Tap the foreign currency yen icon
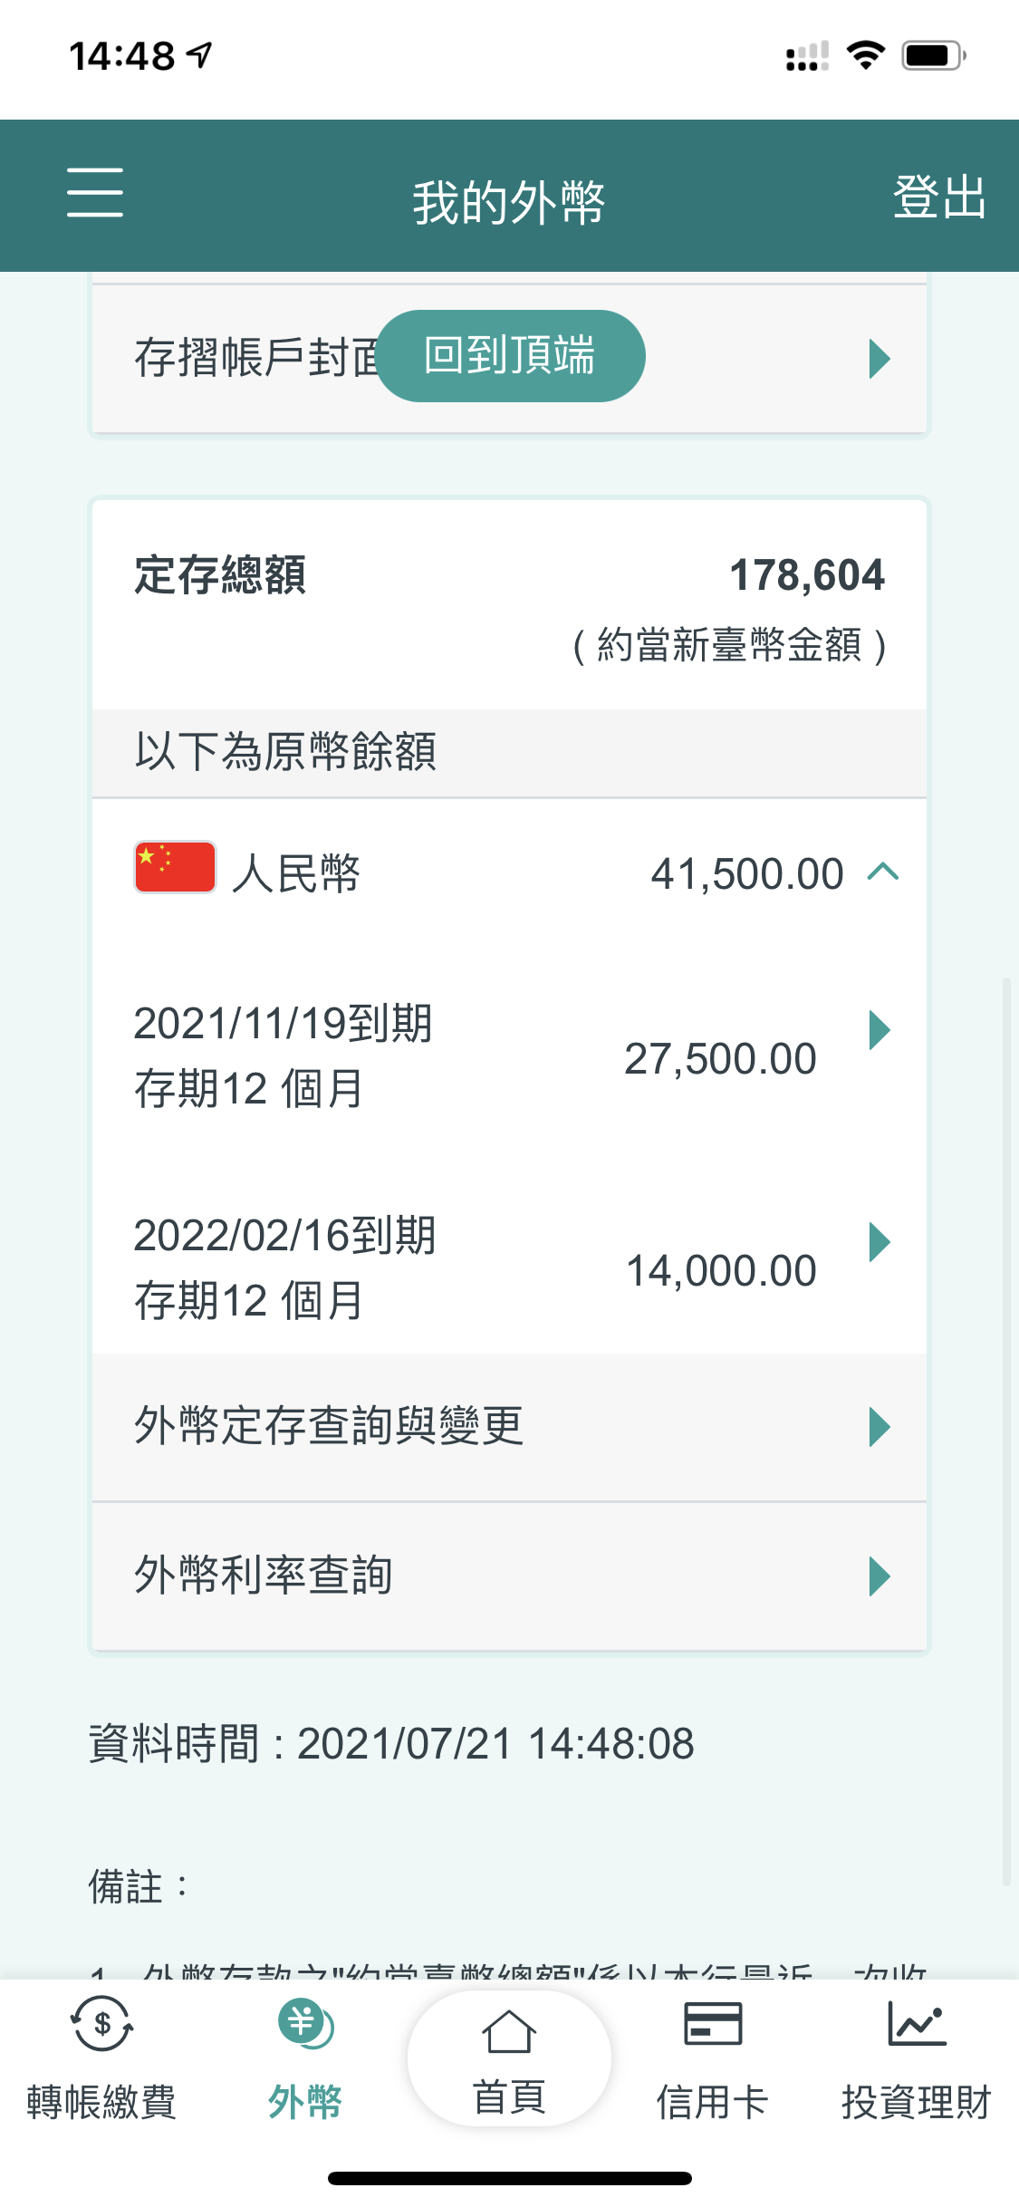The height and width of the screenshot is (2207, 1019). pyautogui.click(x=305, y=2023)
